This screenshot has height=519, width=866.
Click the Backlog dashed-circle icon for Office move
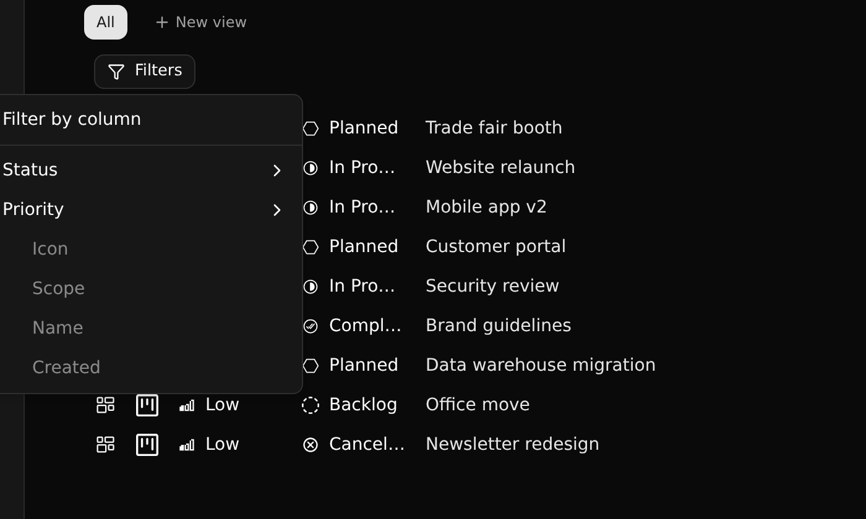pyautogui.click(x=311, y=405)
